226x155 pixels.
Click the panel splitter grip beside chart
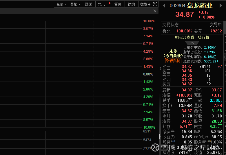point(160,69)
